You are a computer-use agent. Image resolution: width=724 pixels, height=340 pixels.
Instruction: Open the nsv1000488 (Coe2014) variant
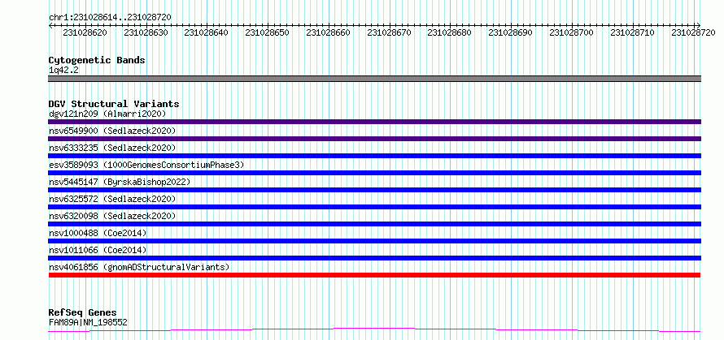click(x=374, y=241)
